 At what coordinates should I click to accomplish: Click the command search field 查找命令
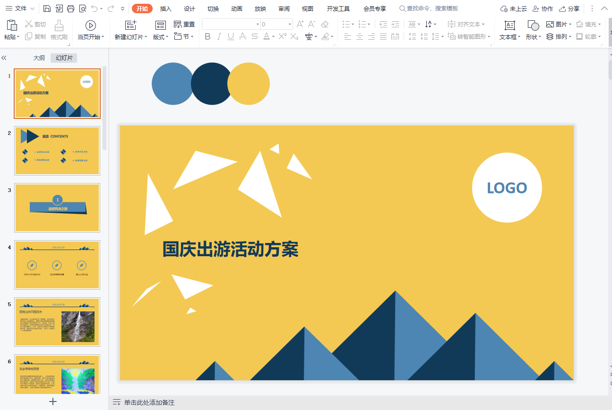[x=429, y=8]
